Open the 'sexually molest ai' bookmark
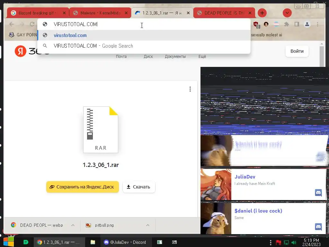Image resolution: width=329 pixels, height=247 pixels. pyautogui.click(x=266, y=35)
